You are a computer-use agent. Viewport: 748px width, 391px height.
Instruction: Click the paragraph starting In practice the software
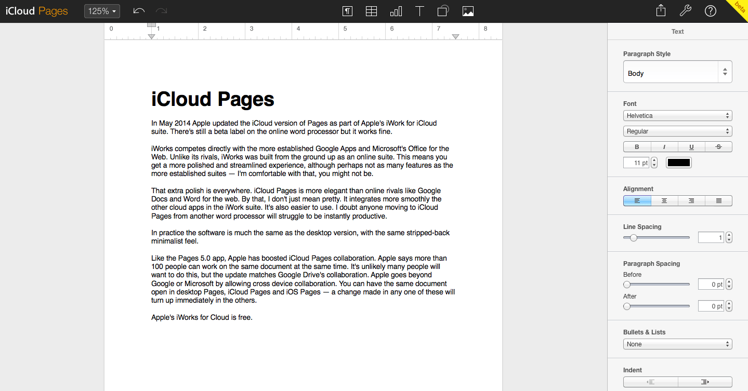pyautogui.click(x=300, y=237)
